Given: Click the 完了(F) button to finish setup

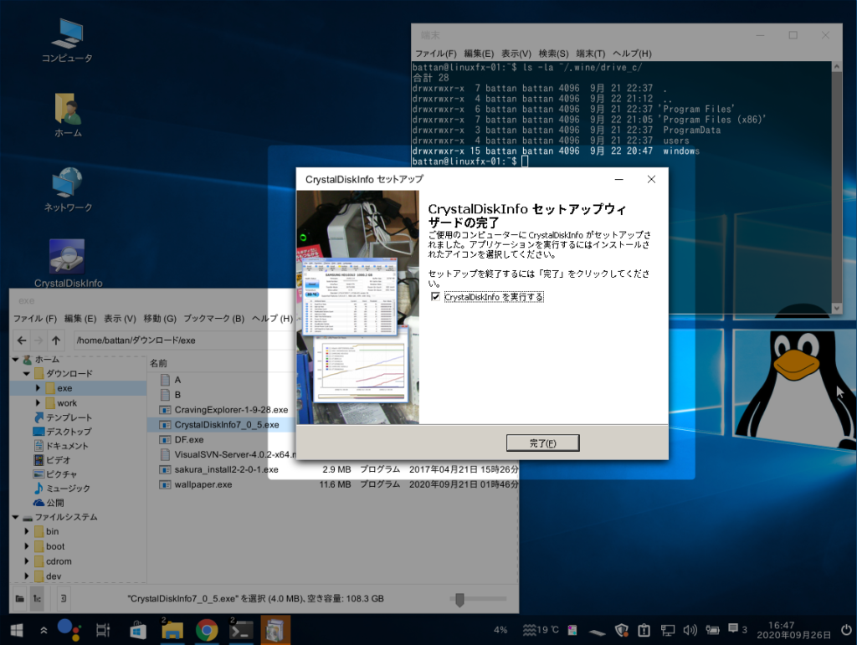Looking at the screenshot, I should click(542, 443).
